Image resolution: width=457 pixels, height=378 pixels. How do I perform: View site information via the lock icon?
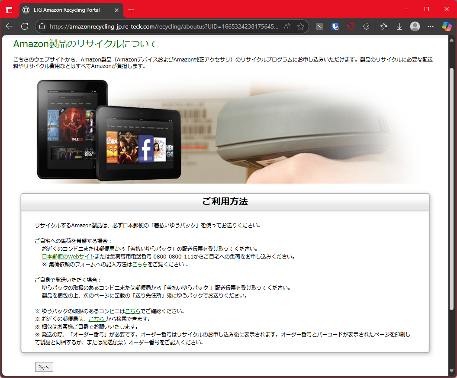42,26
